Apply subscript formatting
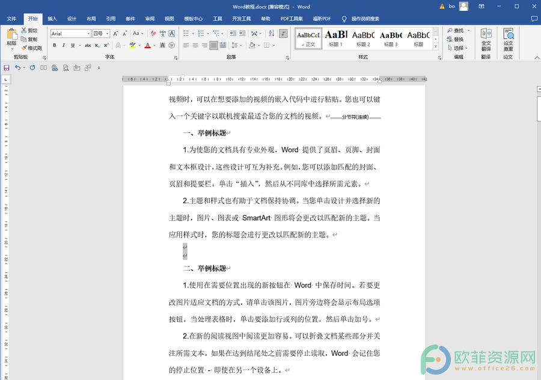Image resolution: width=541 pixels, height=380 pixels. point(97,45)
